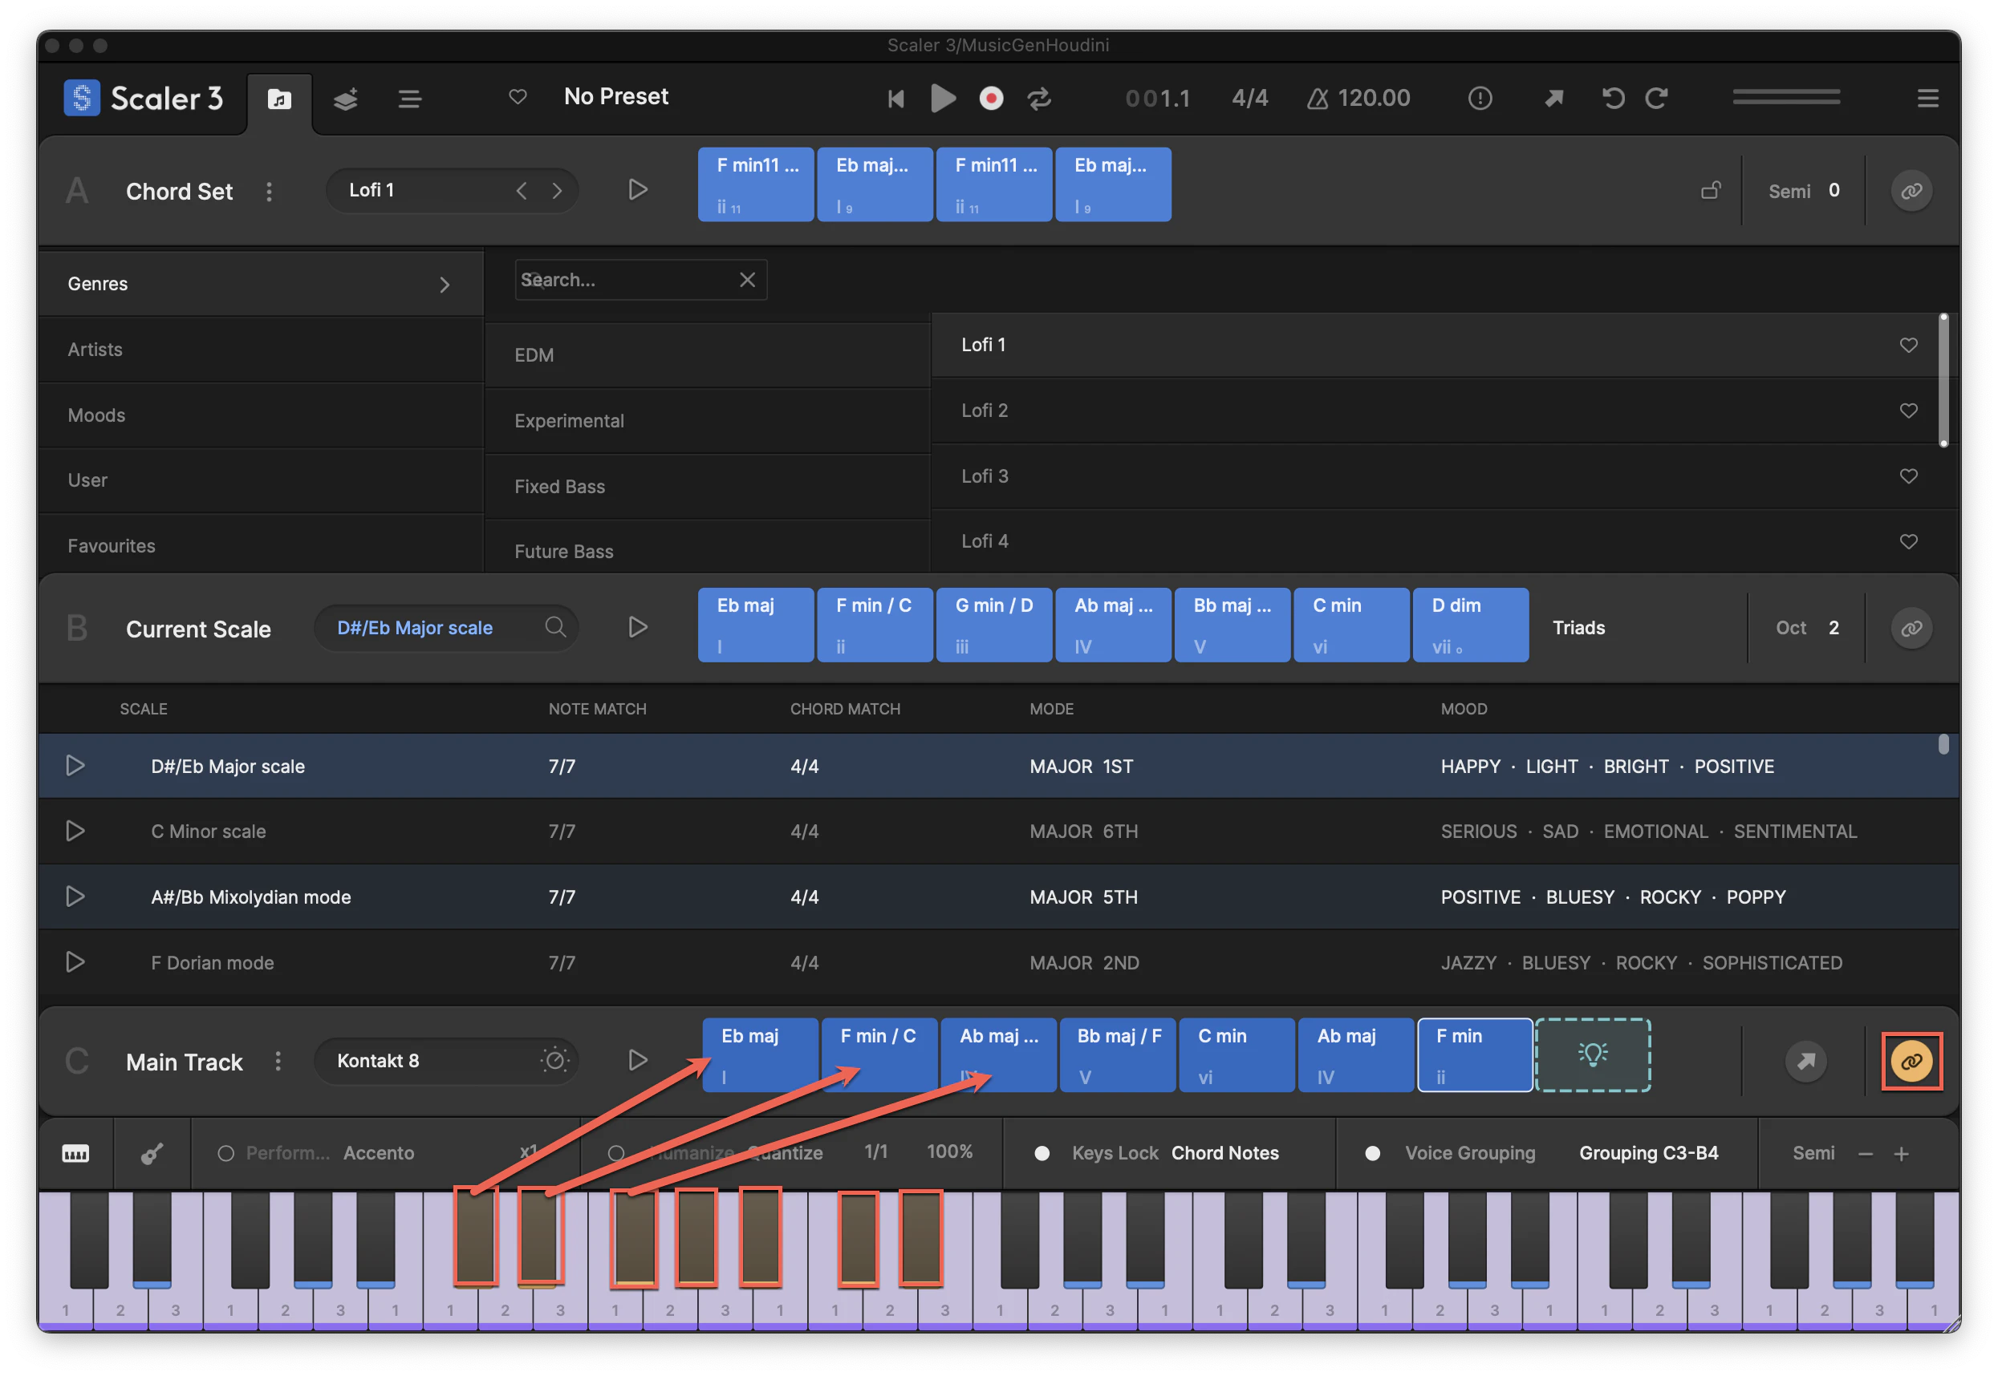
Task: Toggle link icon for Current Scale section
Action: (x=1911, y=628)
